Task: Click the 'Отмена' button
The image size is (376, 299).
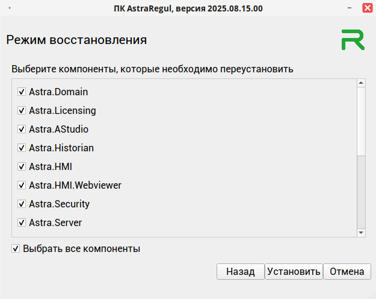Action: tap(347, 272)
